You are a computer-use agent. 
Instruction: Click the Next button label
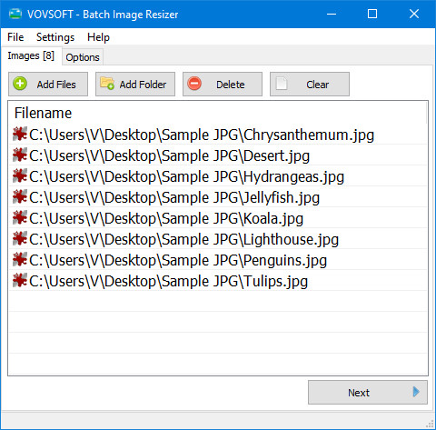click(359, 393)
